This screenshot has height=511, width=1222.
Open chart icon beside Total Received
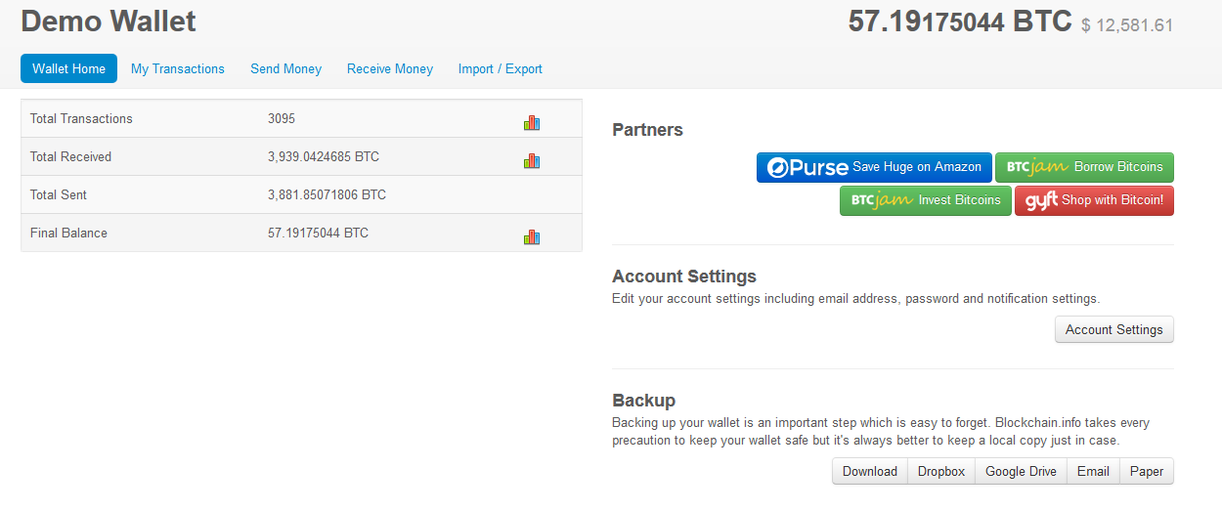tap(532, 160)
